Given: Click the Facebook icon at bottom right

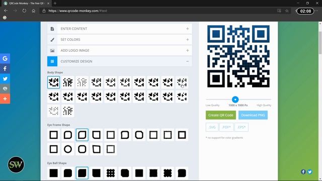Looking at the screenshot, I should pyautogui.click(x=303, y=172).
